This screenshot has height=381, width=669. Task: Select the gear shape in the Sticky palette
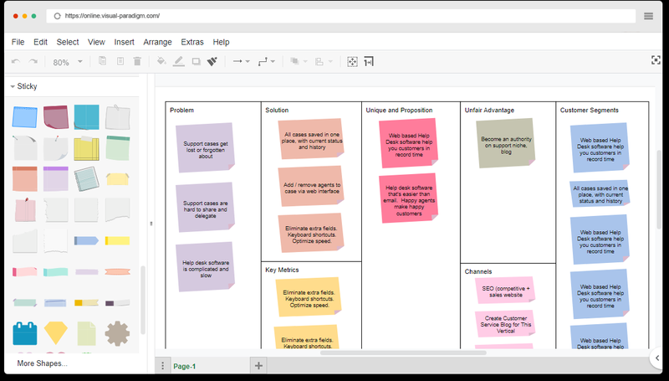(x=117, y=333)
